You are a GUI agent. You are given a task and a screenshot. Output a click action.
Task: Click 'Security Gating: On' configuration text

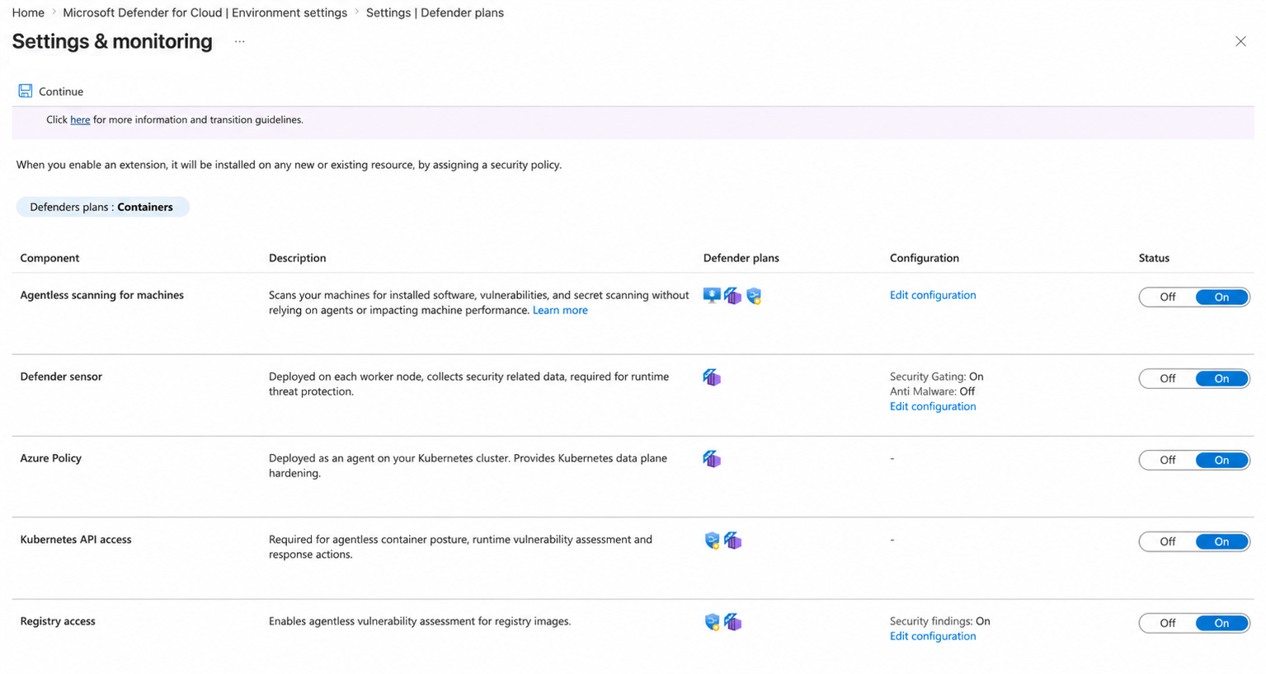936,377
